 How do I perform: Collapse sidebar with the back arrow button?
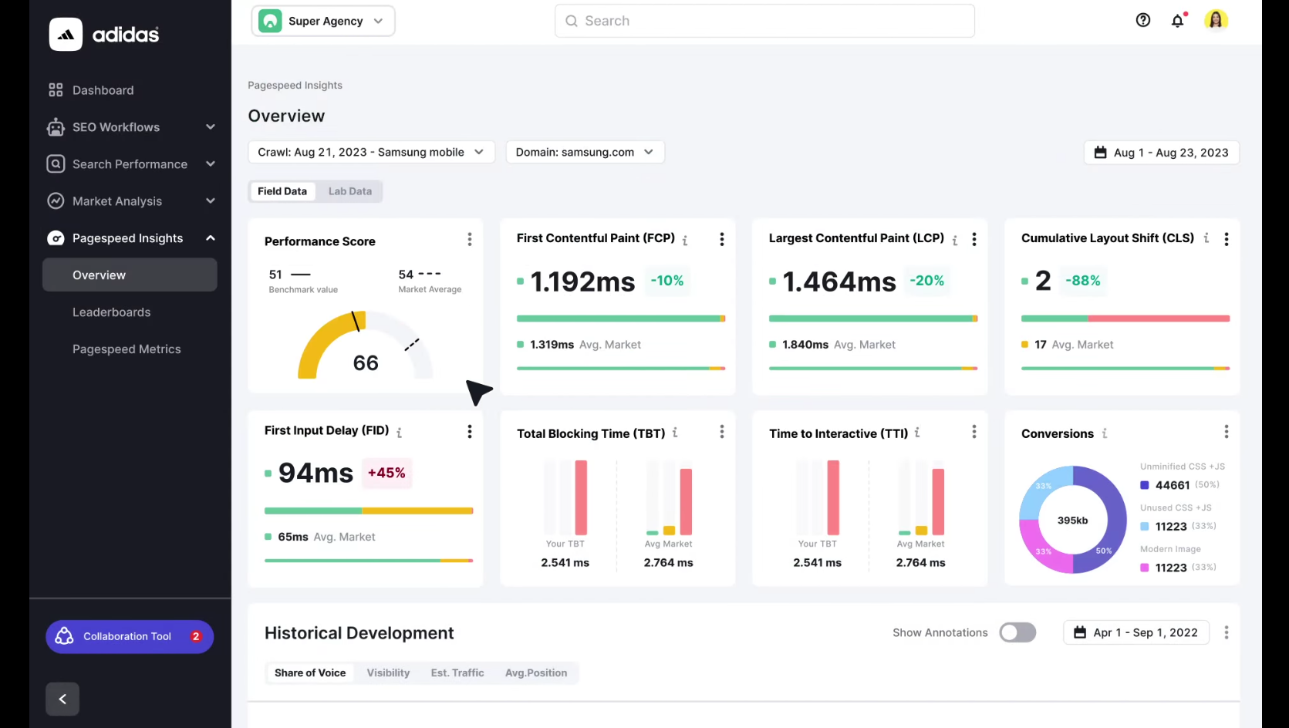click(62, 699)
